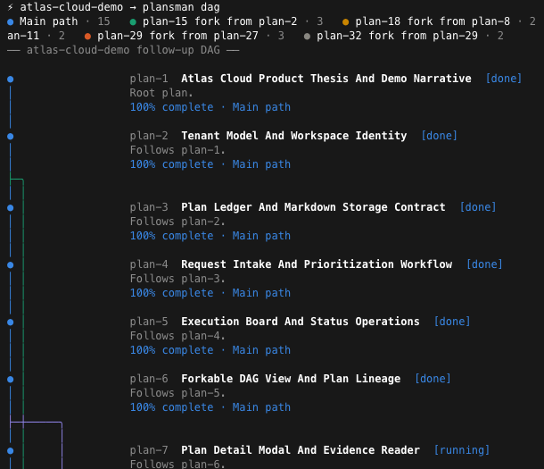This screenshot has width=544, height=469.
Task: Click the lightning bolt icon in the header
Action: (11, 7)
